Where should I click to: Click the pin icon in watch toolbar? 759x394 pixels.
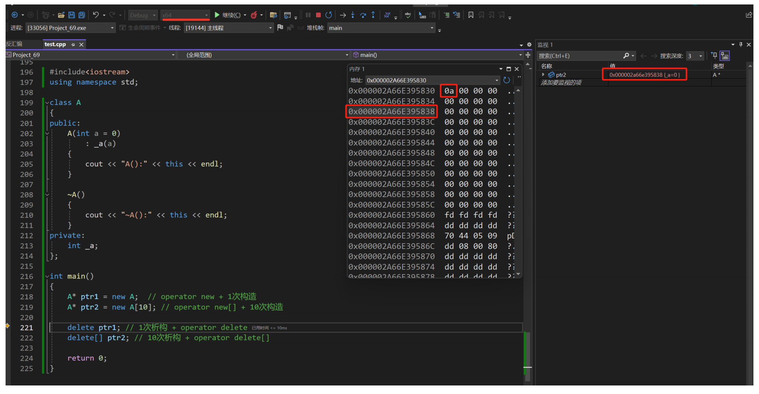714,56
